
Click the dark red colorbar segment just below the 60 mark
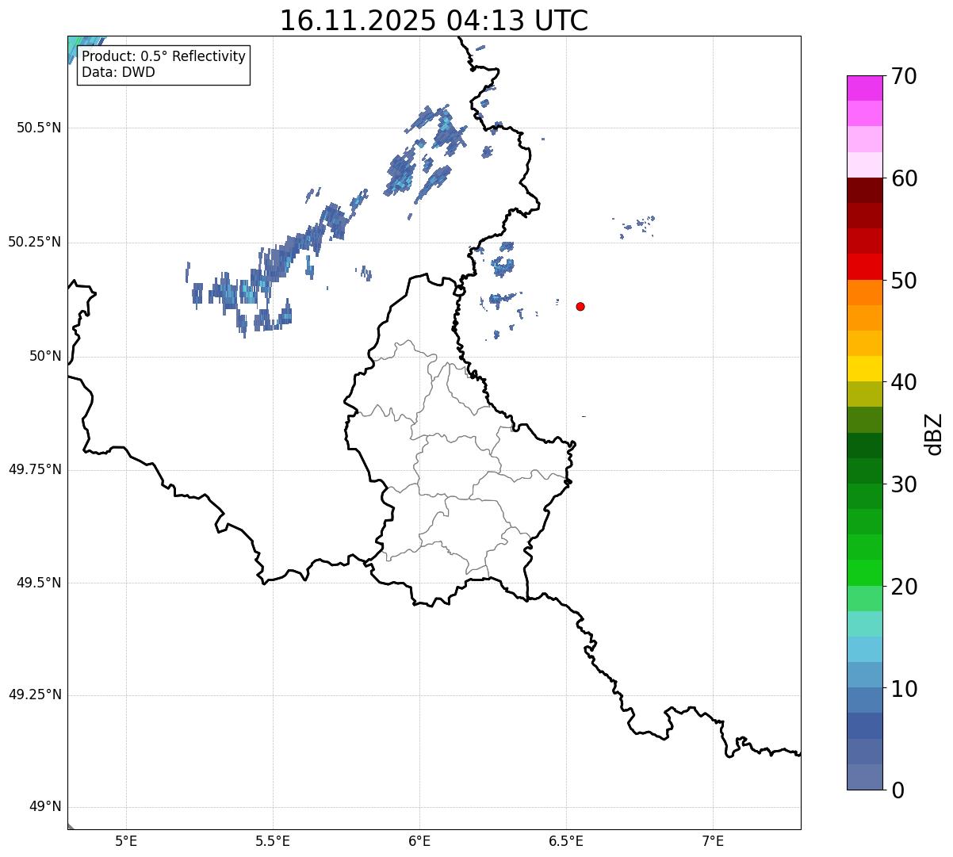(864, 190)
